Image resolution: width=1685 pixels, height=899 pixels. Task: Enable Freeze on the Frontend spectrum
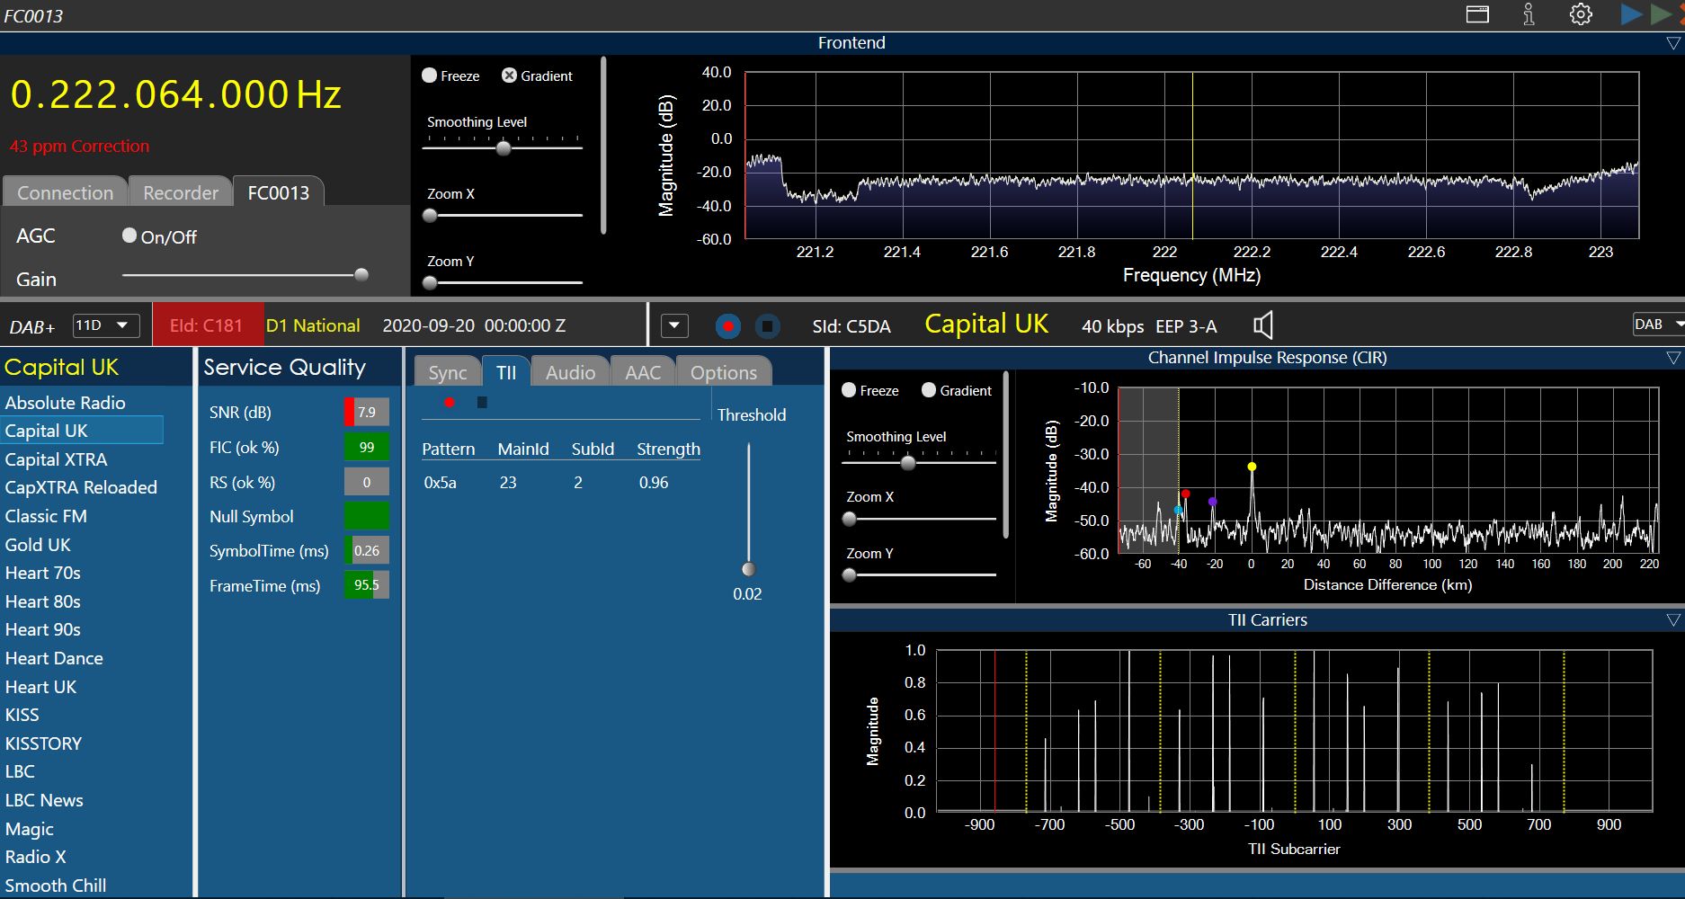pyautogui.click(x=430, y=76)
